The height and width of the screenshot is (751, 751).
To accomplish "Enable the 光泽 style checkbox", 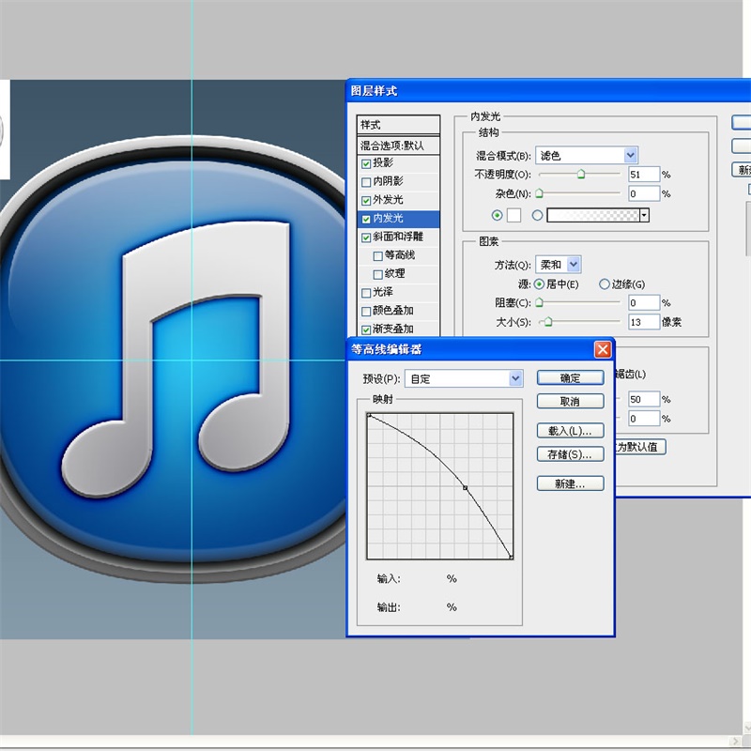I will 367,292.
